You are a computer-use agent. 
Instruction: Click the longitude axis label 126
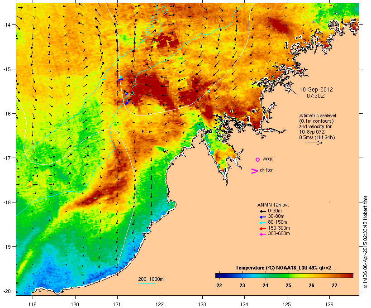coord(329,304)
